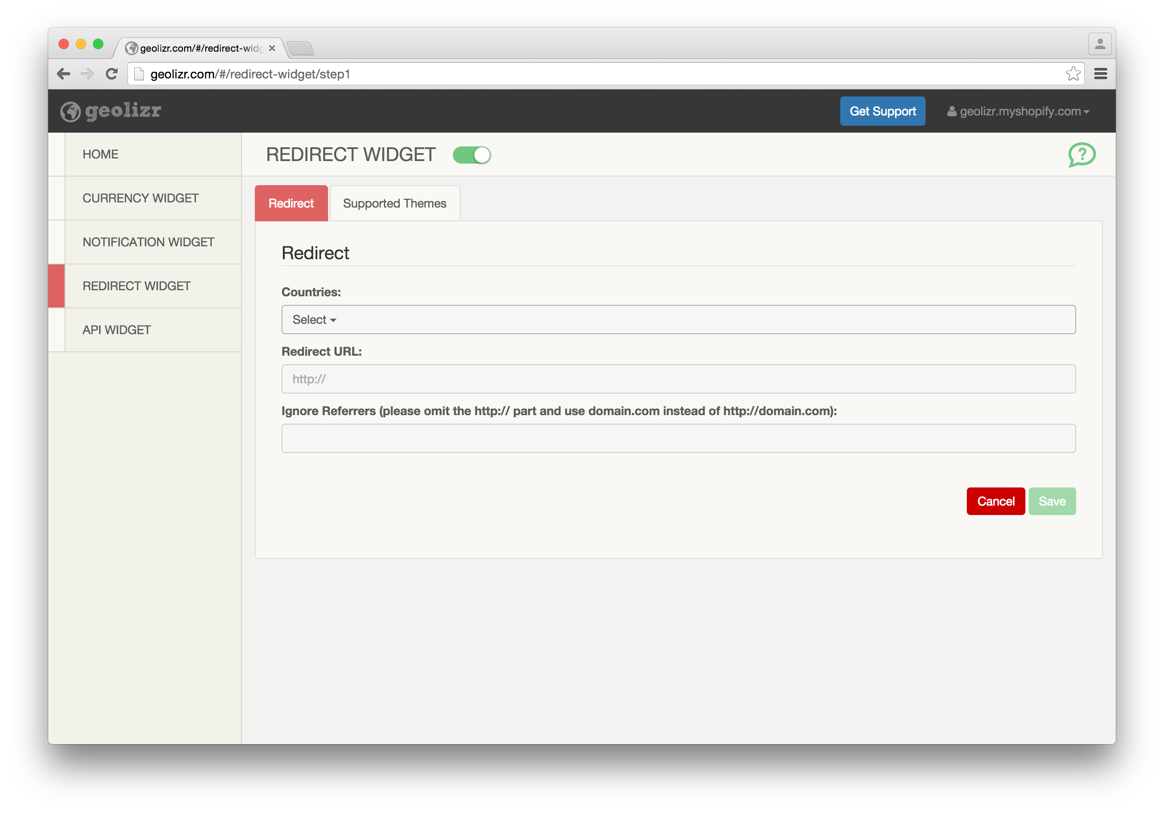
Task: Toggle the Redirect Widget switch off
Action: coord(471,155)
